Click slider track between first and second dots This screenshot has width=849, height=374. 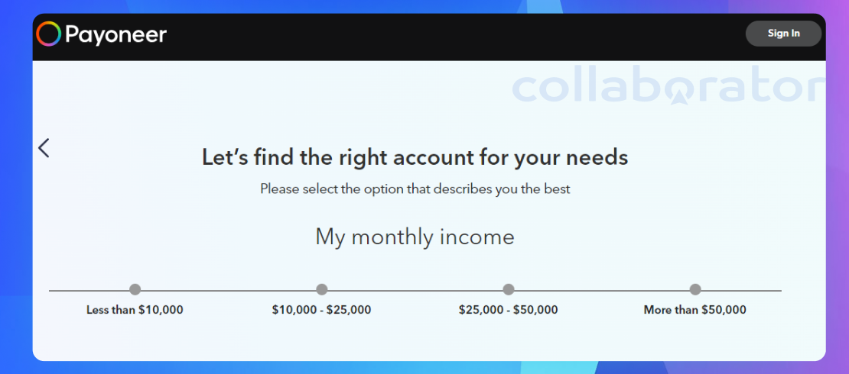(x=229, y=291)
